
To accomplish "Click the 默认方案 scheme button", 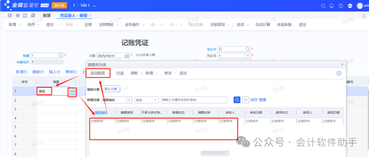I will [x=110, y=89].
